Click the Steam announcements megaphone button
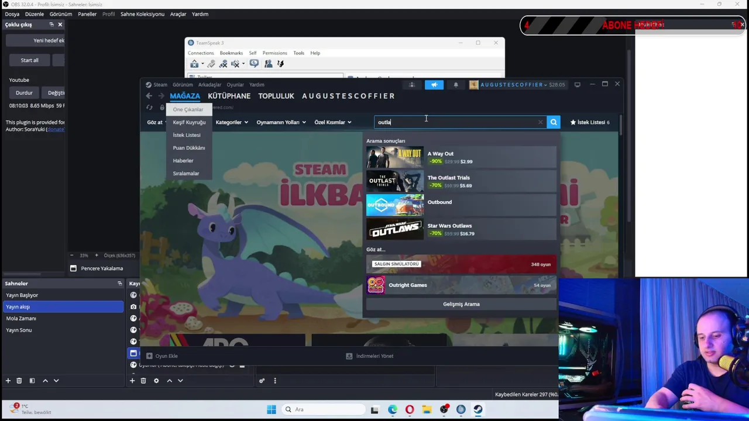Image resolution: width=749 pixels, height=421 pixels. [x=434, y=85]
